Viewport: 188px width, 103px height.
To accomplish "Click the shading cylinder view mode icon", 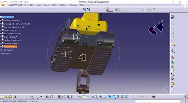I will [118, 97].
